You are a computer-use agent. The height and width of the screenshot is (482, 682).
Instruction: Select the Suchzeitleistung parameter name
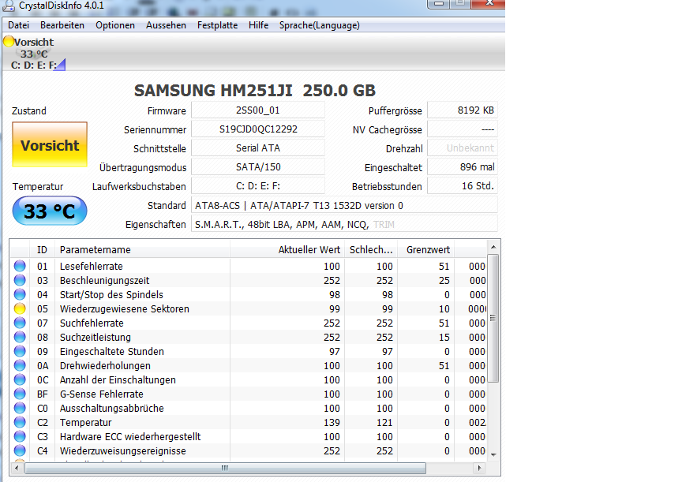point(96,337)
